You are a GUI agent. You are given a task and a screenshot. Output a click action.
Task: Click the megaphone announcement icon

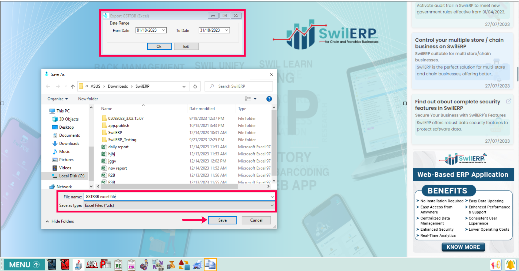[x=496, y=265]
